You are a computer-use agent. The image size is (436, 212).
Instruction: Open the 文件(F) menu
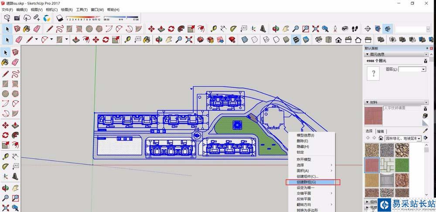point(7,10)
